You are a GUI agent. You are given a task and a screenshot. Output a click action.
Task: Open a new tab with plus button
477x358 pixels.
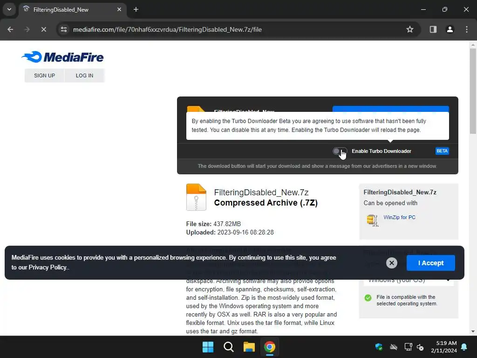click(136, 9)
